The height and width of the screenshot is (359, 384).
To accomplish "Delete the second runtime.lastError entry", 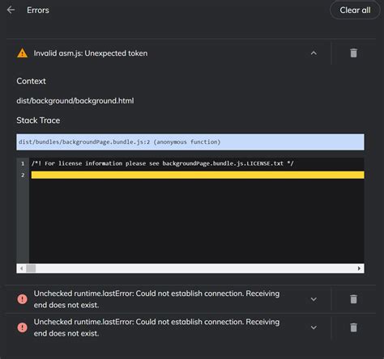I will point(353,327).
